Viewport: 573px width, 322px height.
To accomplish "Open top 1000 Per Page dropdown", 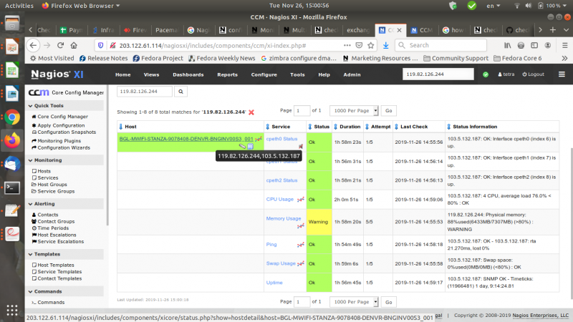I will [354, 111].
